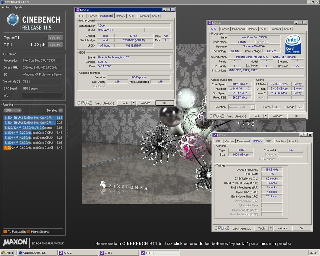Click the CPU-Z title icon in Mainboard window
Viewport: 320px width, 256px height.
tap(77, 10)
